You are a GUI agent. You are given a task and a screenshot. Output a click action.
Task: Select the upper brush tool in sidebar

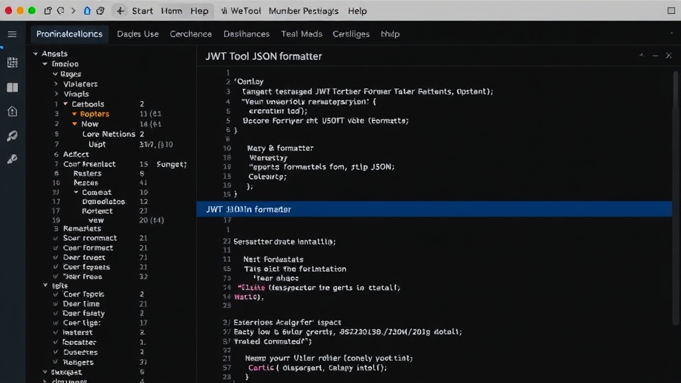[12, 136]
